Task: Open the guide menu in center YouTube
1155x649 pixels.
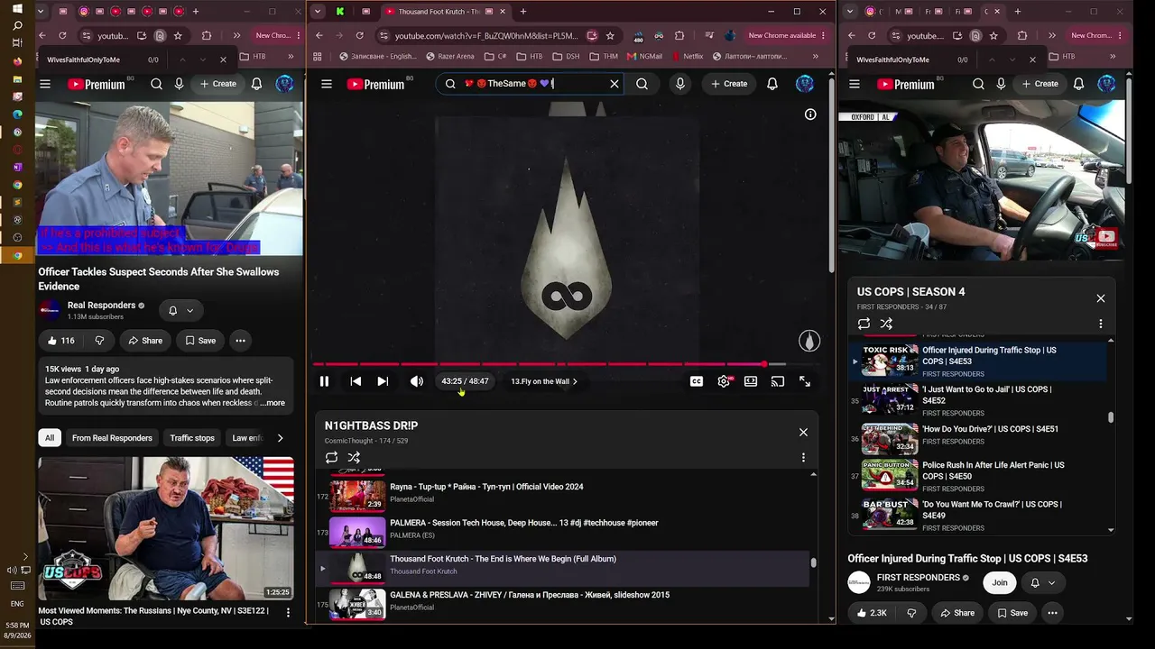Action: click(327, 84)
